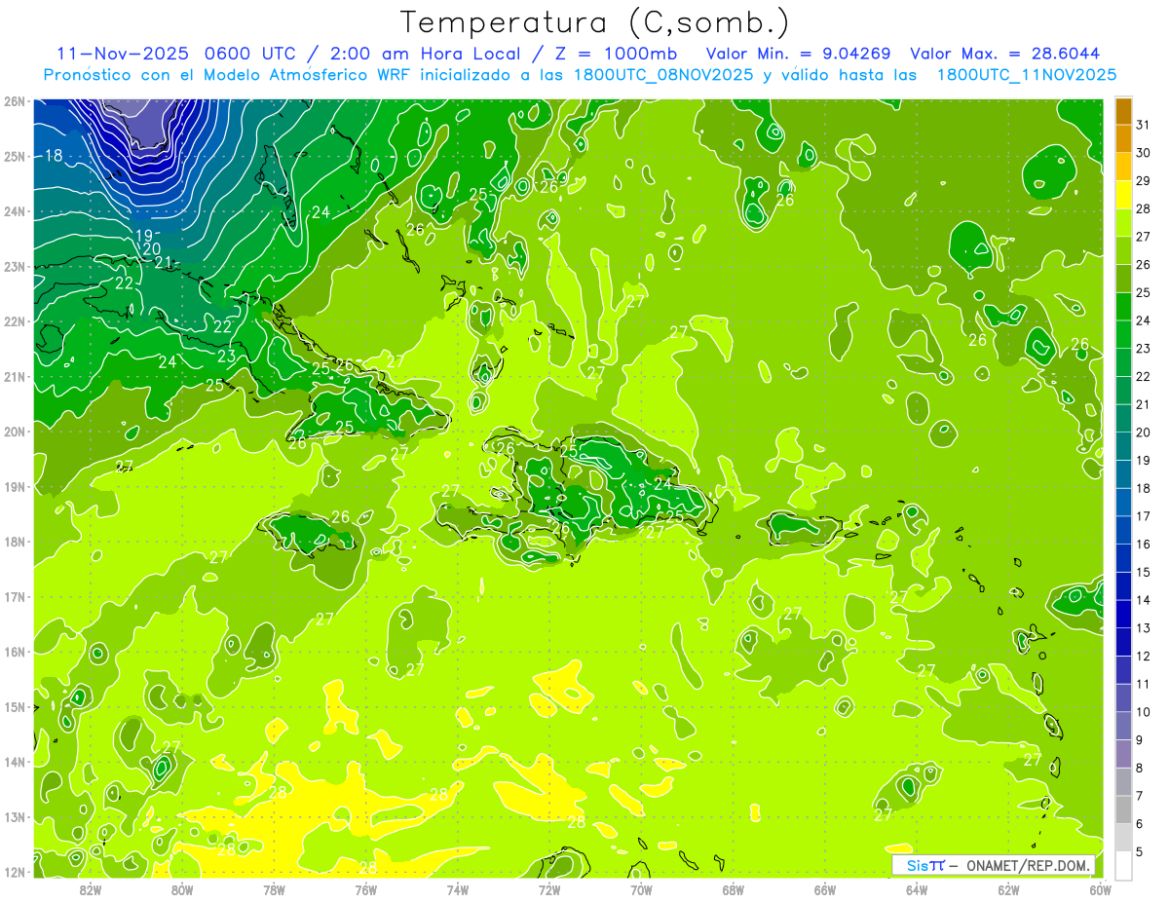Click the latitude axis label "12N"

(x=15, y=872)
